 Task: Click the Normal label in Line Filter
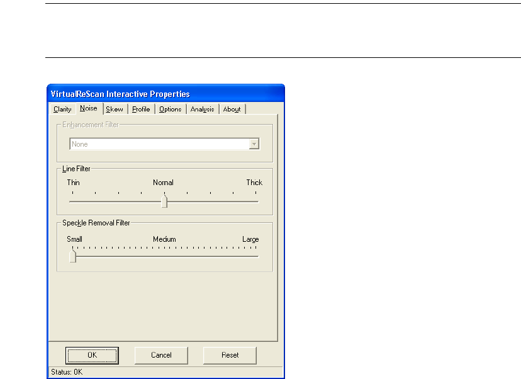tap(163, 183)
